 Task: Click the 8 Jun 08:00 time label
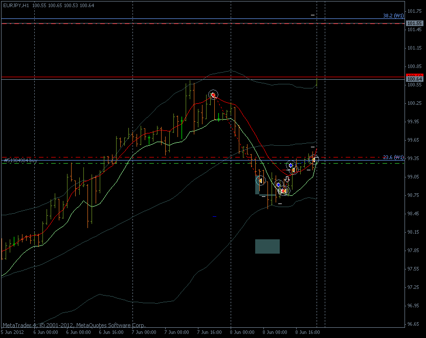pyautogui.click(x=275, y=332)
